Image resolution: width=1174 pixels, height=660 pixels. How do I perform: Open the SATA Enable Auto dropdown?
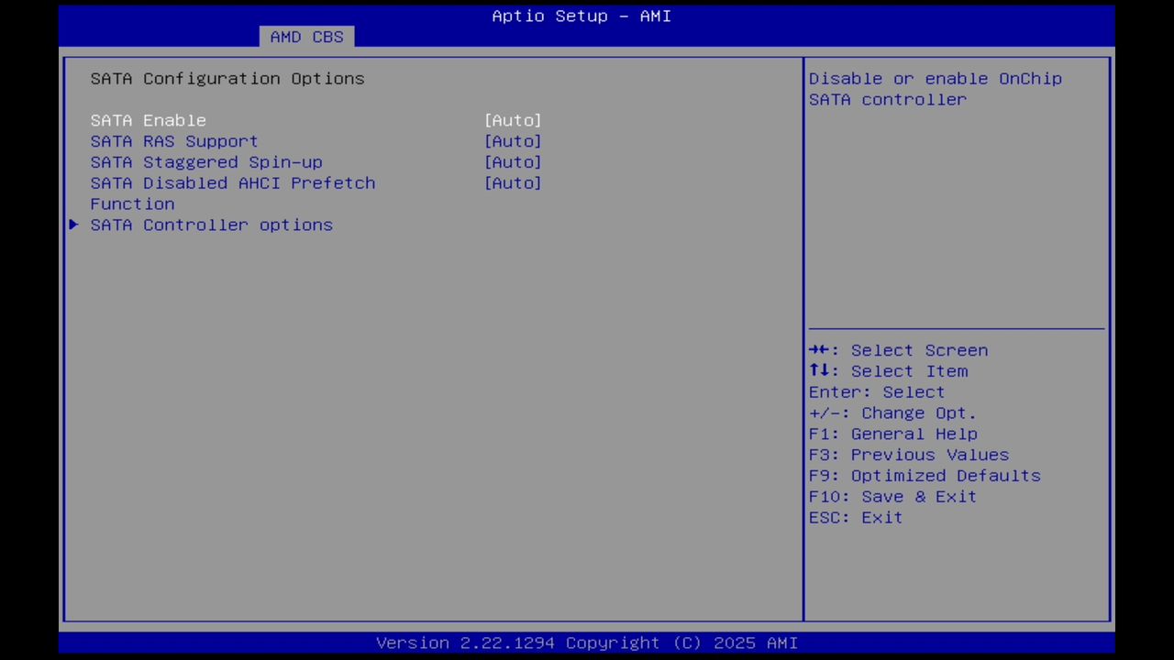[513, 120]
